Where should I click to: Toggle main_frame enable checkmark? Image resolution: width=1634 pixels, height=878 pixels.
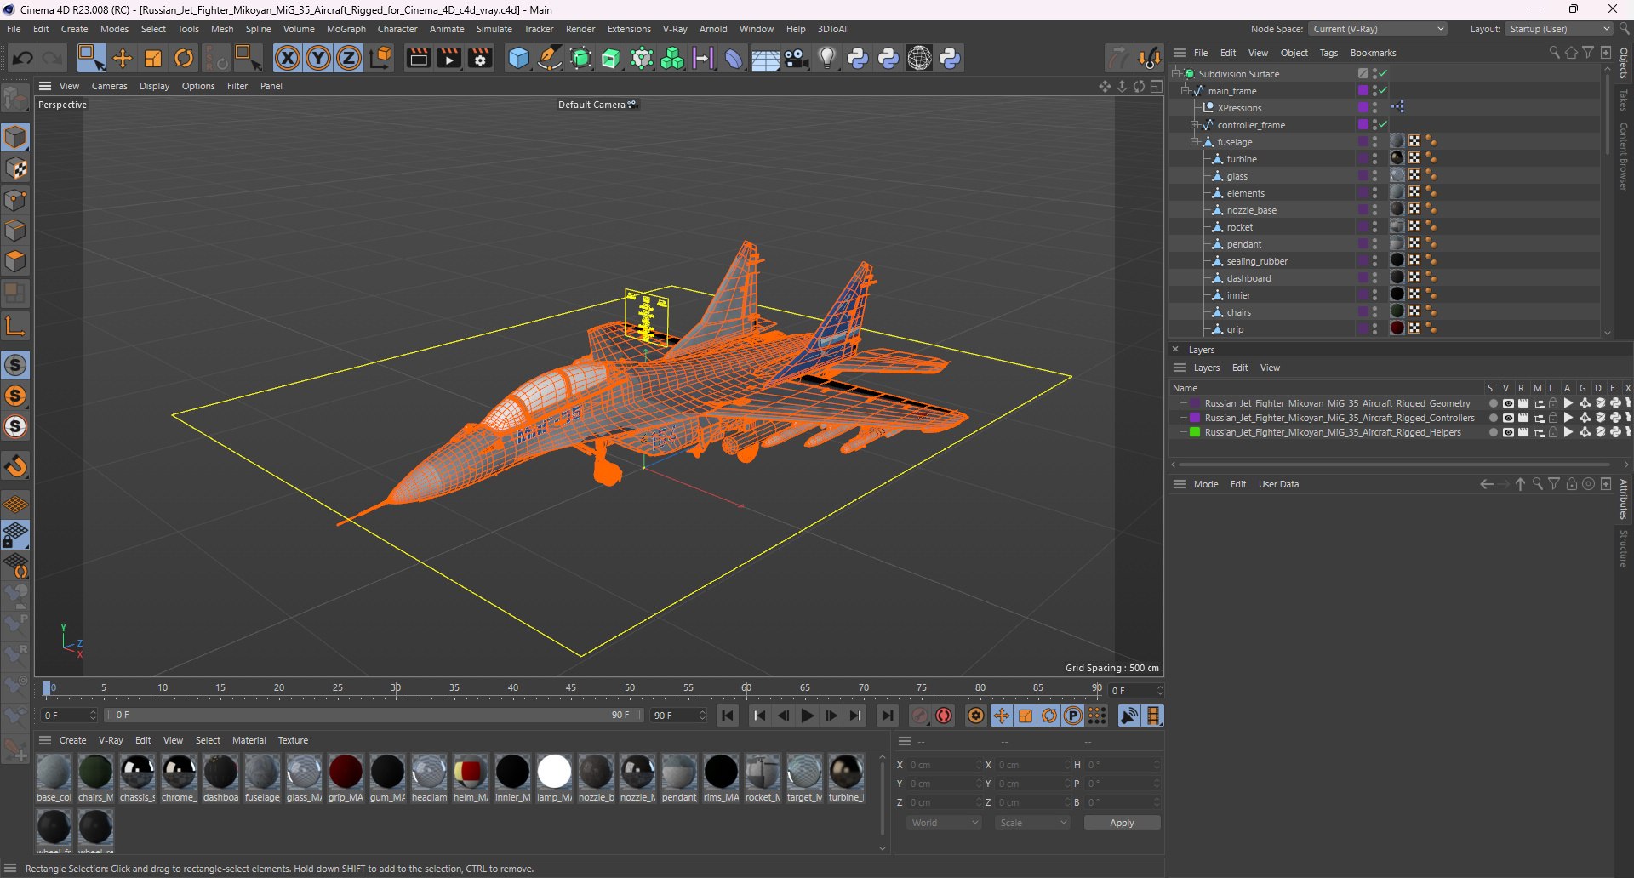(1383, 91)
